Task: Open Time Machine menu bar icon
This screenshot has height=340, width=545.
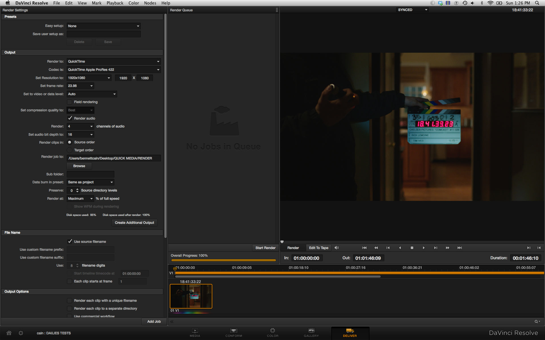Action: tap(465, 3)
